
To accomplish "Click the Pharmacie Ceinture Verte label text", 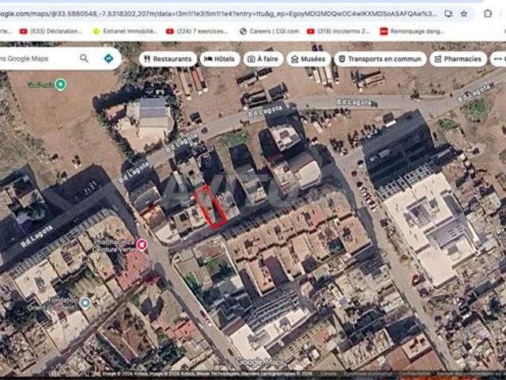I will [x=114, y=245].
